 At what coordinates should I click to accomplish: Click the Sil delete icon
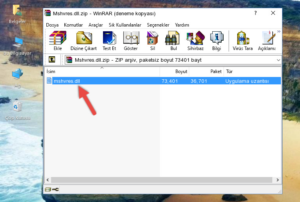click(x=153, y=41)
